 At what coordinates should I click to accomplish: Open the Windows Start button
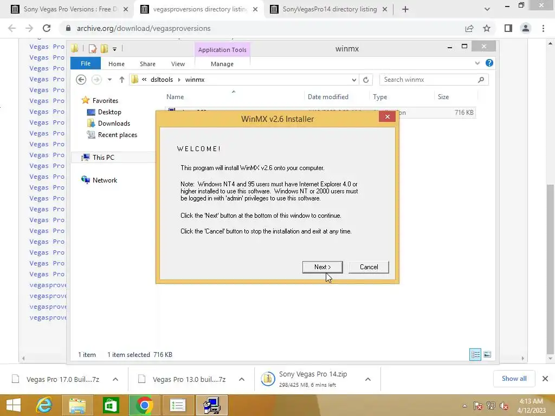14,405
